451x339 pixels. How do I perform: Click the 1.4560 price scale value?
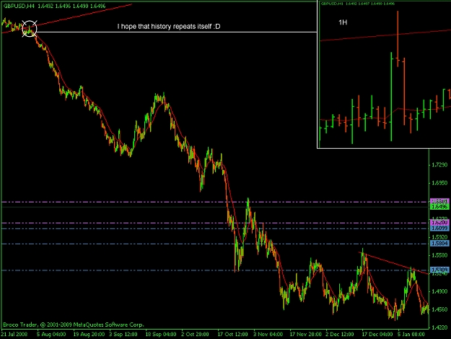click(x=439, y=309)
